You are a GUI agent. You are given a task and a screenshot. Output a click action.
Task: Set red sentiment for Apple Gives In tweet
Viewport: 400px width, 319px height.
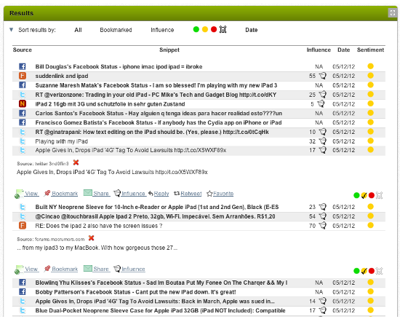pos(372,195)
